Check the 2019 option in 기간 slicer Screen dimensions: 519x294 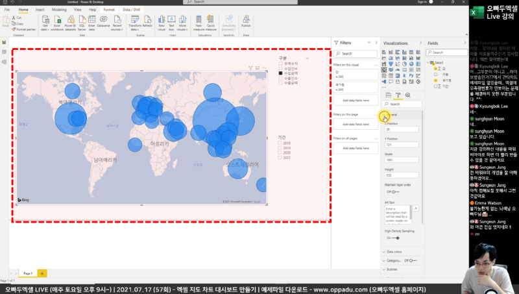280,148
